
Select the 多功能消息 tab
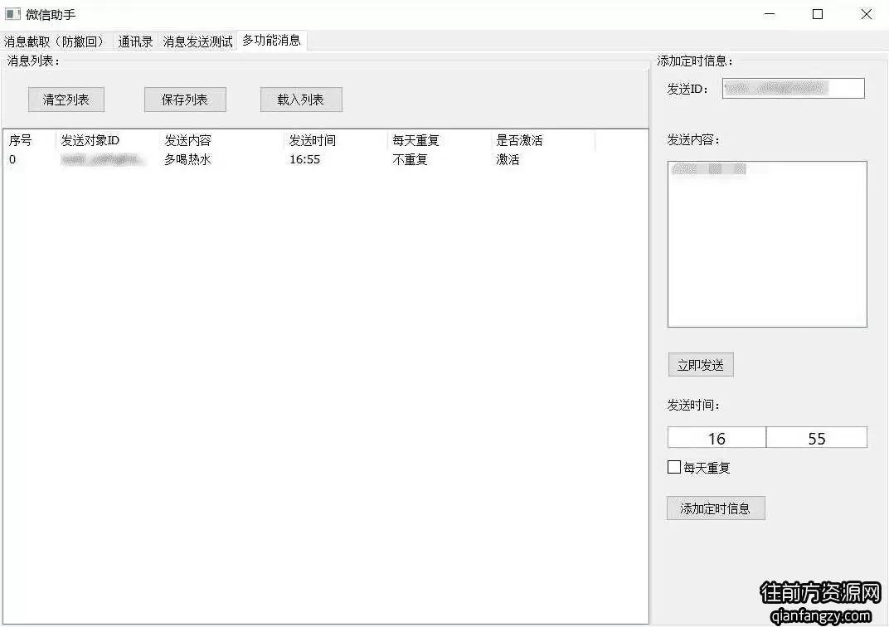click(271, 41)
